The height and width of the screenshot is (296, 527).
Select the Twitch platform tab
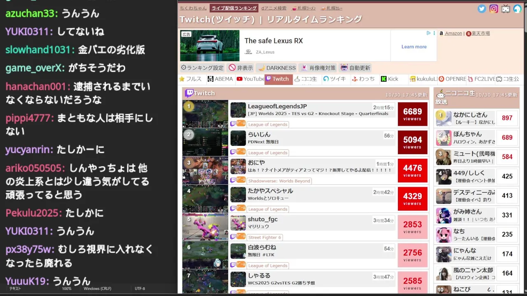278,79
